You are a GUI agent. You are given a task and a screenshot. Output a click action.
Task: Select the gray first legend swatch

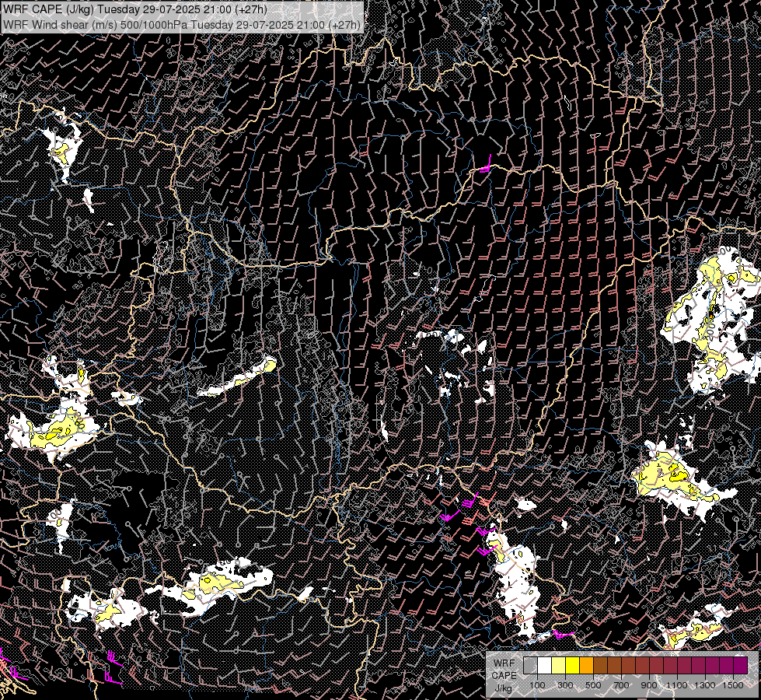tap(530, 665)
